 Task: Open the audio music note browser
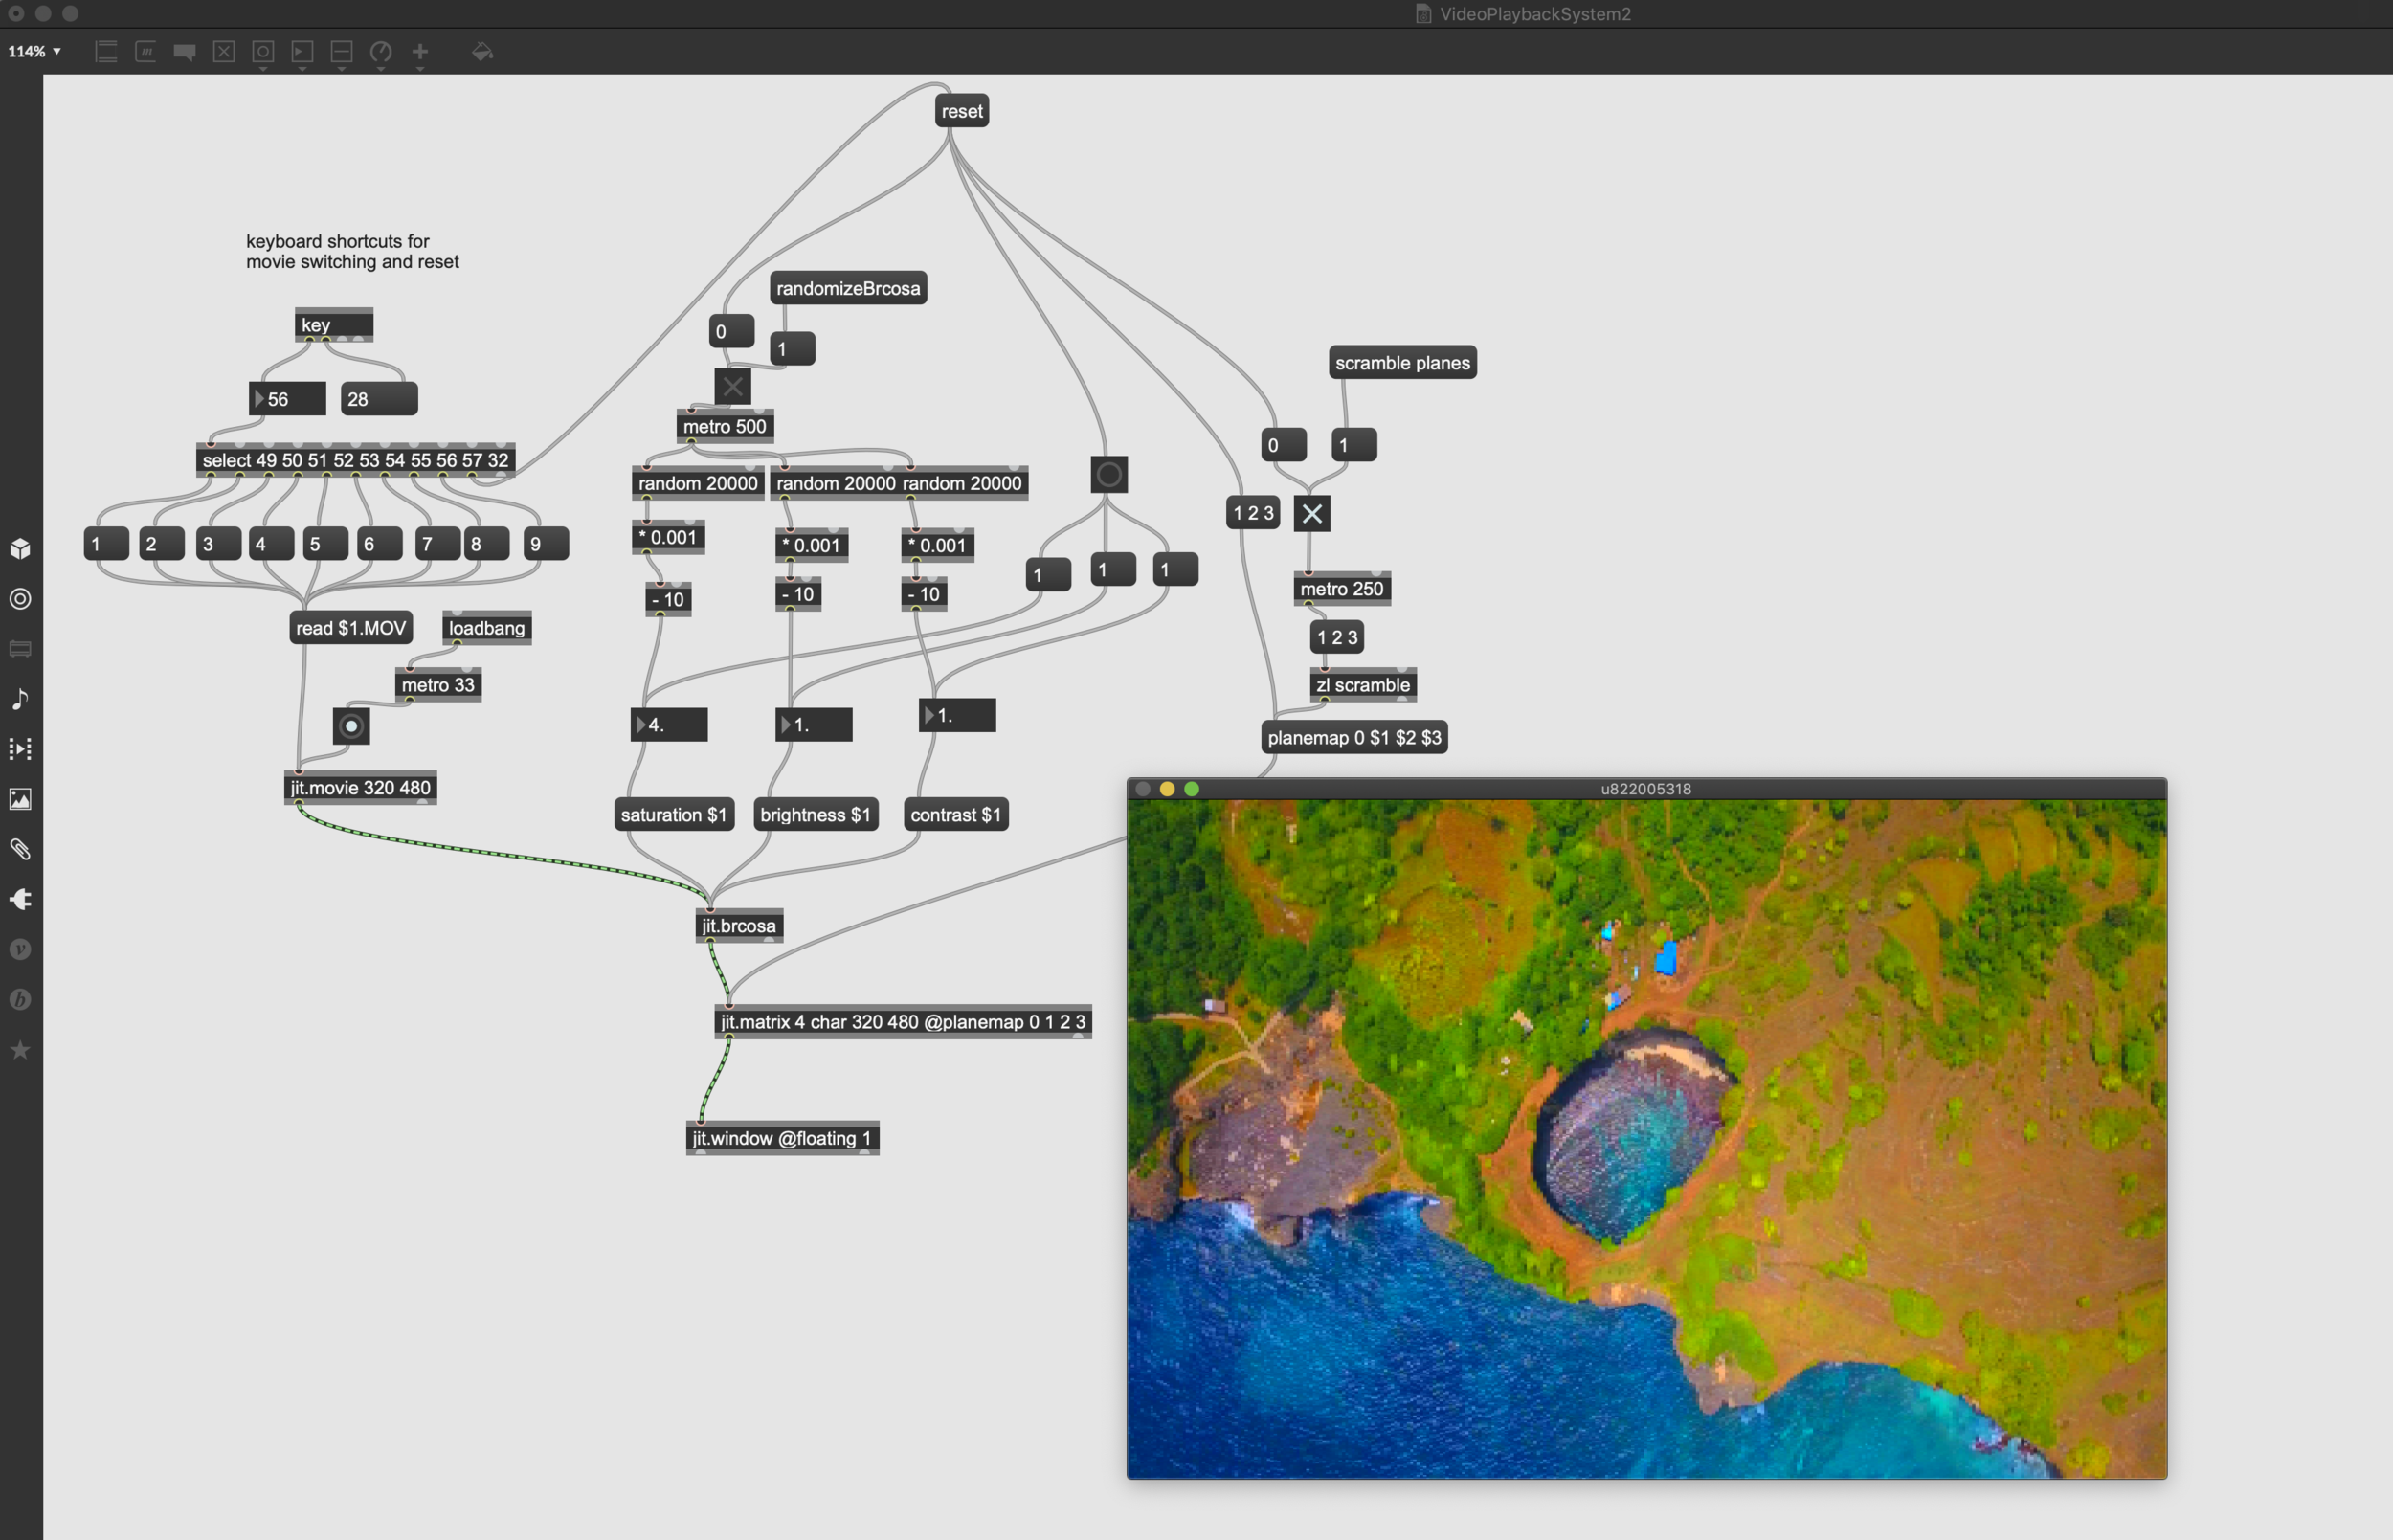click(20, 699)
